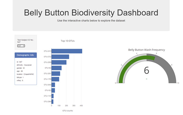The width and height of the screenshot is (183, 115).
Task: Select the OTU-1795 bar
Action: [x=55, y=79]
